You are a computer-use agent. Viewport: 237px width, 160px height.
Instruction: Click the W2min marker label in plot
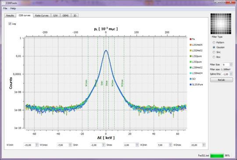coord(112,83)
